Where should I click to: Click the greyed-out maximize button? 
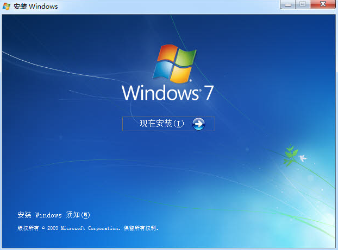[302, 5]
